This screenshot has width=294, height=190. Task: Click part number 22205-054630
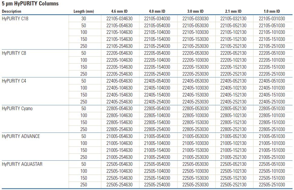point(119,53)
